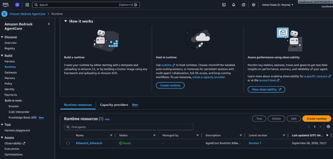Viewport: 333px width, 159px height.
Task: Click the search magnifier icon in top bar
Action: click(x=36, y=5)
